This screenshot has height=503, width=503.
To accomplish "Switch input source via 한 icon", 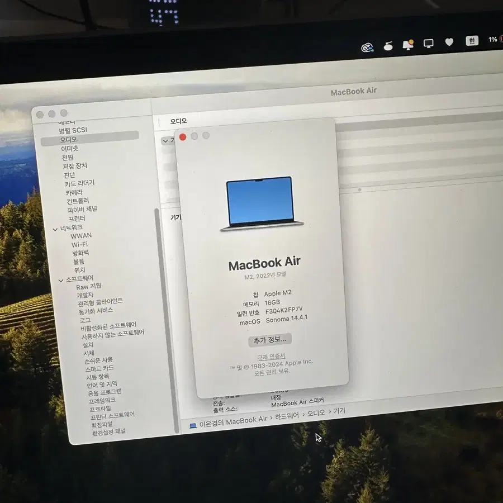I will (x=472, y=41).
